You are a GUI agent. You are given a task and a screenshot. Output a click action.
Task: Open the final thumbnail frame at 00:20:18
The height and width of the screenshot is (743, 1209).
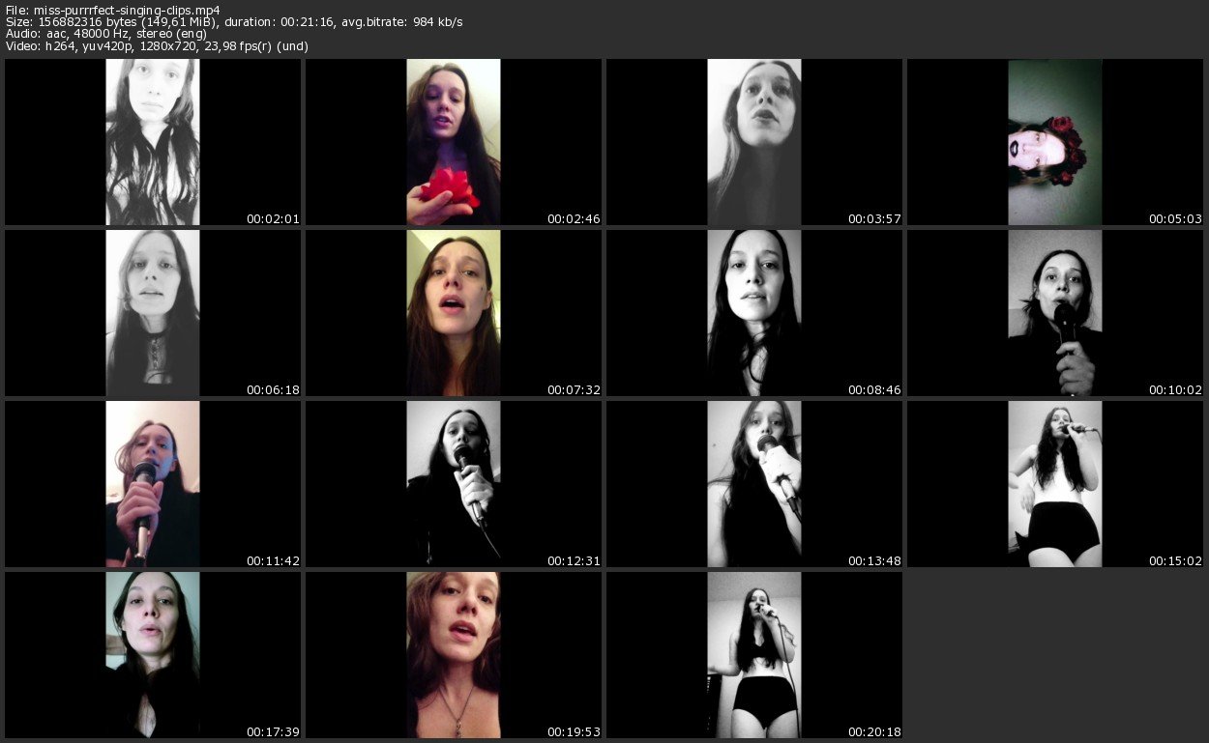point(753,654)
